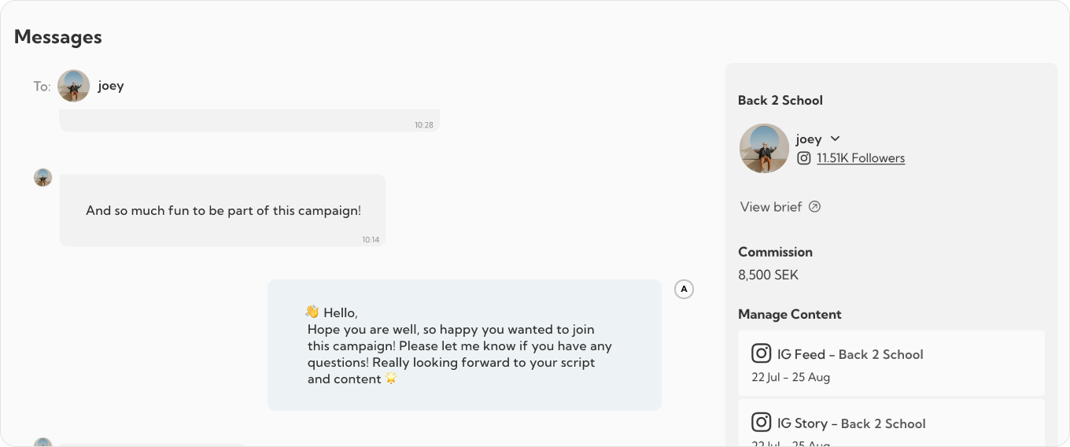Viewport: 1070px width, 447px height.
Task: Open the 11.51K Followers link
Action: (x=861, y=158)
